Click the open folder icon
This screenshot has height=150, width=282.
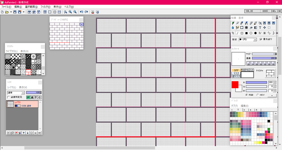7,12
